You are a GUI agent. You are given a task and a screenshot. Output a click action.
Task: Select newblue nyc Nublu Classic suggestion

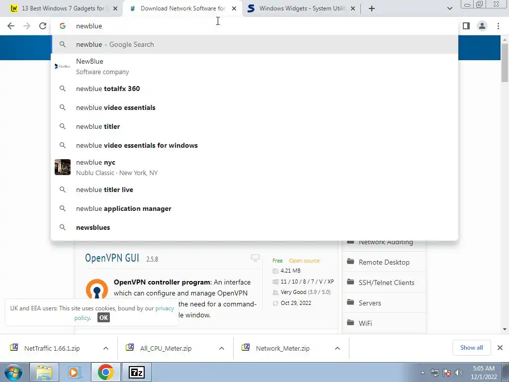[254, 167]
